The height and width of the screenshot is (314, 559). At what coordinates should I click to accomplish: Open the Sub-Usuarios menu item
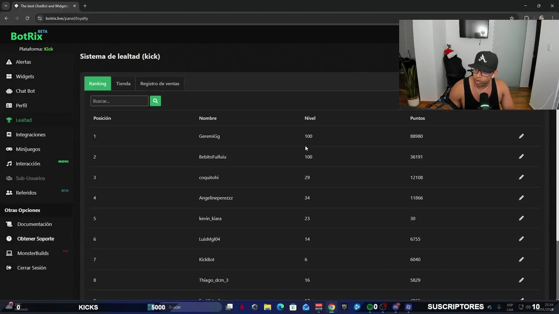tap(30, 178)
